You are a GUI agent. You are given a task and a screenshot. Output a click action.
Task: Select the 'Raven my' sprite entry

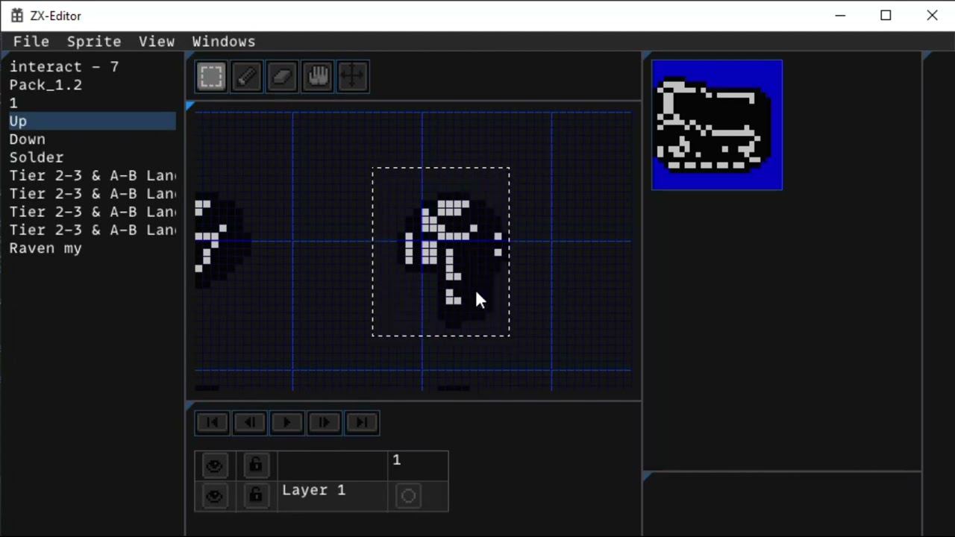coord(93,248)
